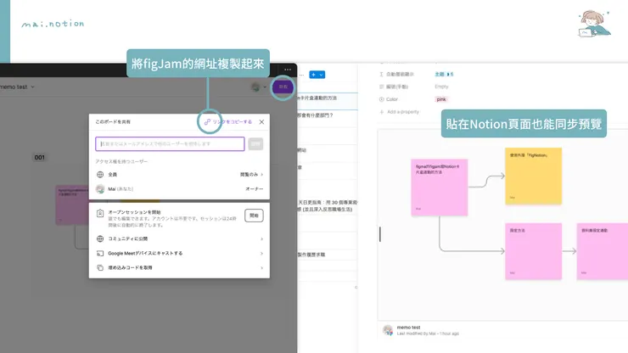Open the 閲覧のみ permission dropdown

coord(251,174)
